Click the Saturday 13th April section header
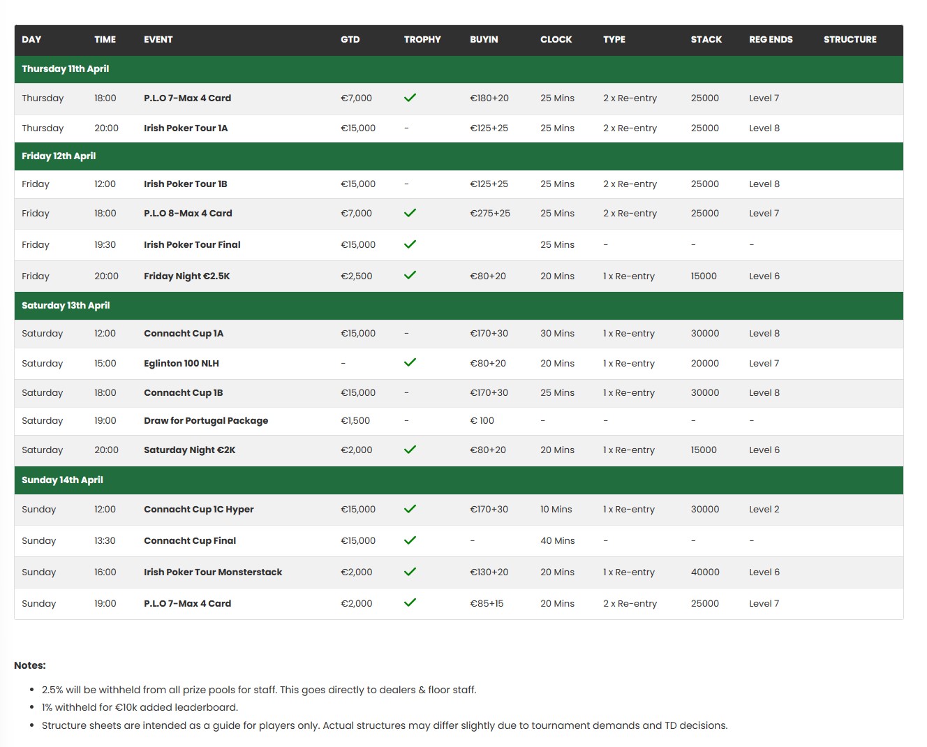 66,306
